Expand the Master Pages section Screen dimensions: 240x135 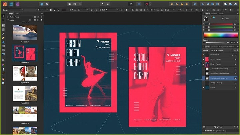click(8, 16)
